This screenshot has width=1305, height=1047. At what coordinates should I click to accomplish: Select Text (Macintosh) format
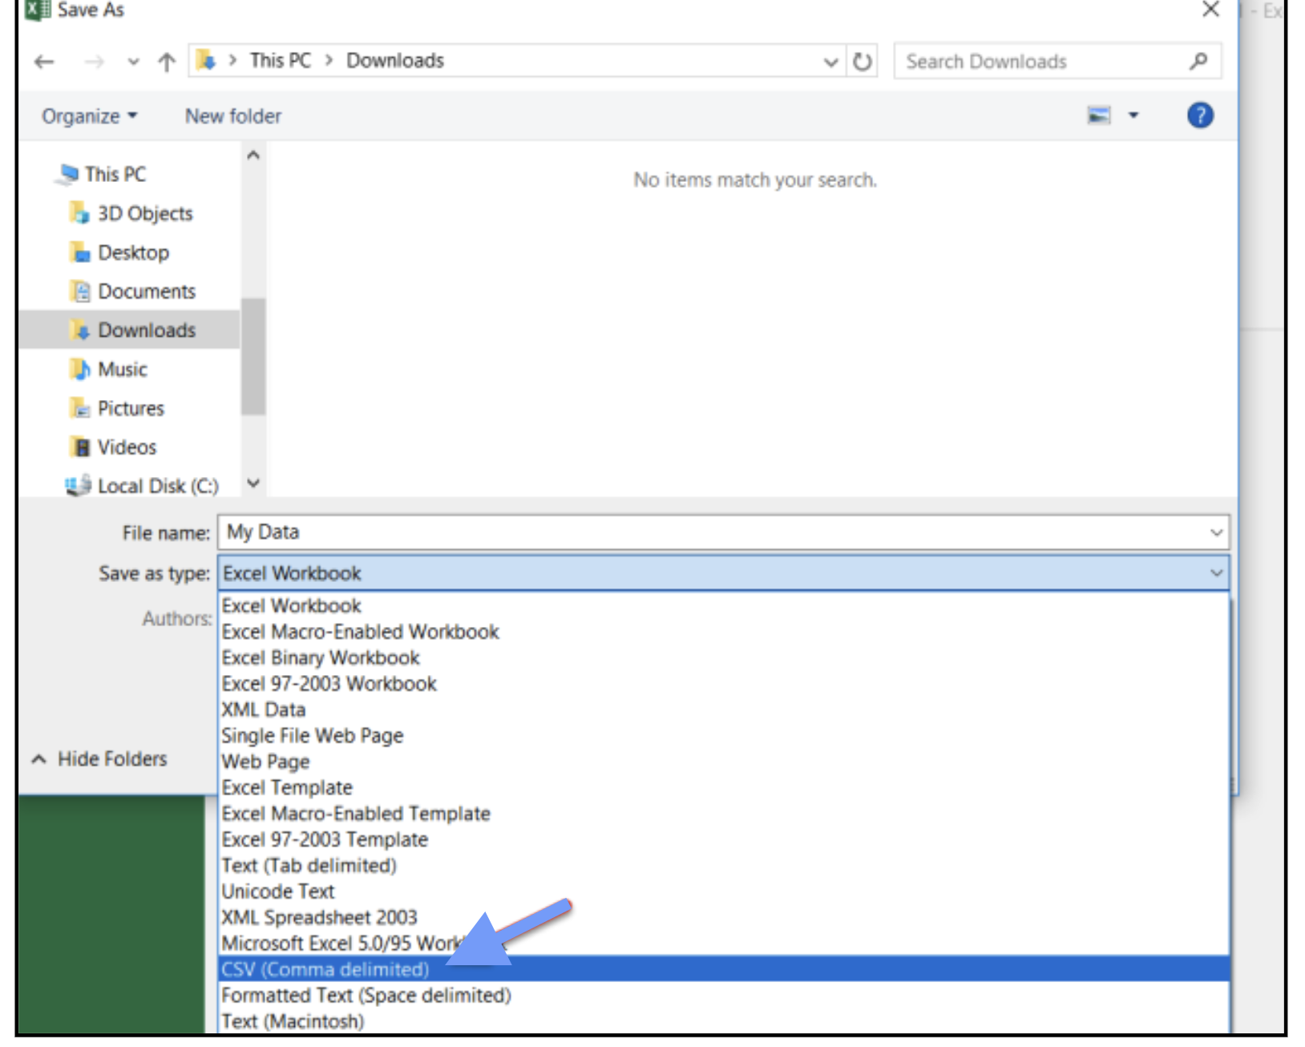[724, 1021]
